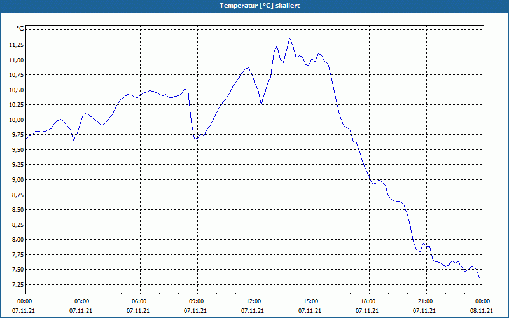Select the '15:00' time label
The image size is (509, 318).
point(310,301)
